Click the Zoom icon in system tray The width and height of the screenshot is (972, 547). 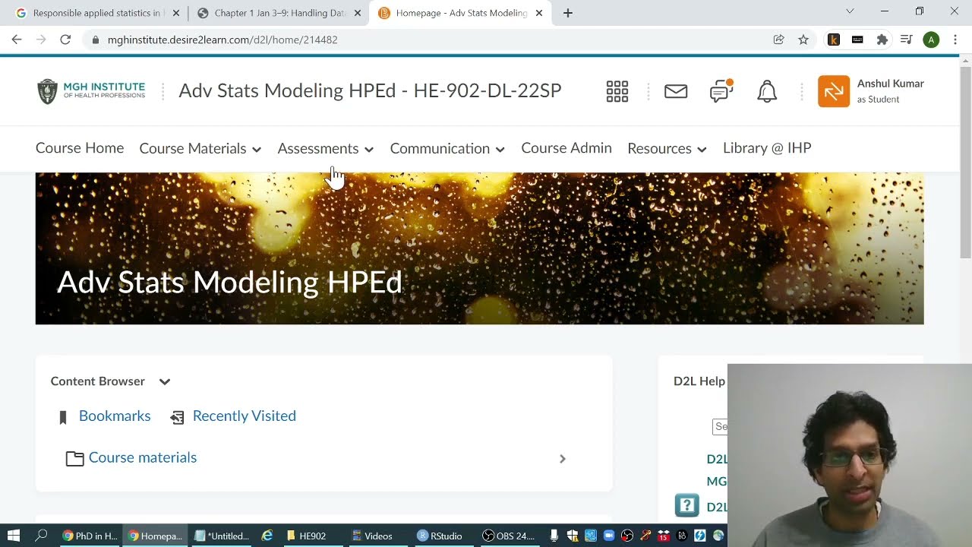click(x=608, y=536)
